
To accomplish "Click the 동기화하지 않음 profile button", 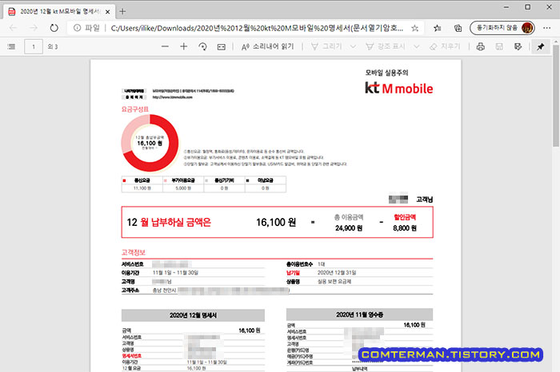I will click(502, 28).
